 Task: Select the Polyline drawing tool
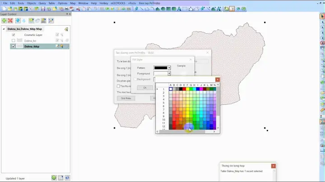pos(147,9)
